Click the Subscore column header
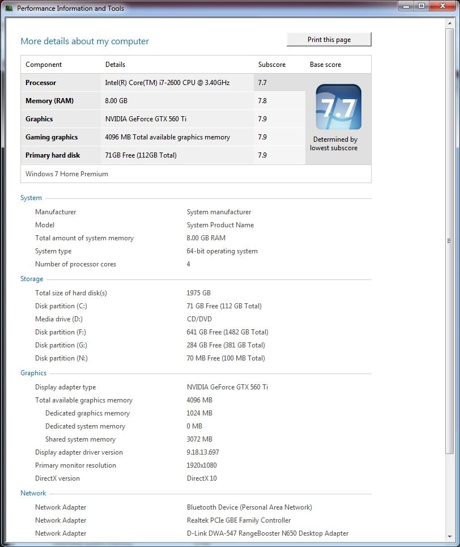 click(x=272, y=65)
